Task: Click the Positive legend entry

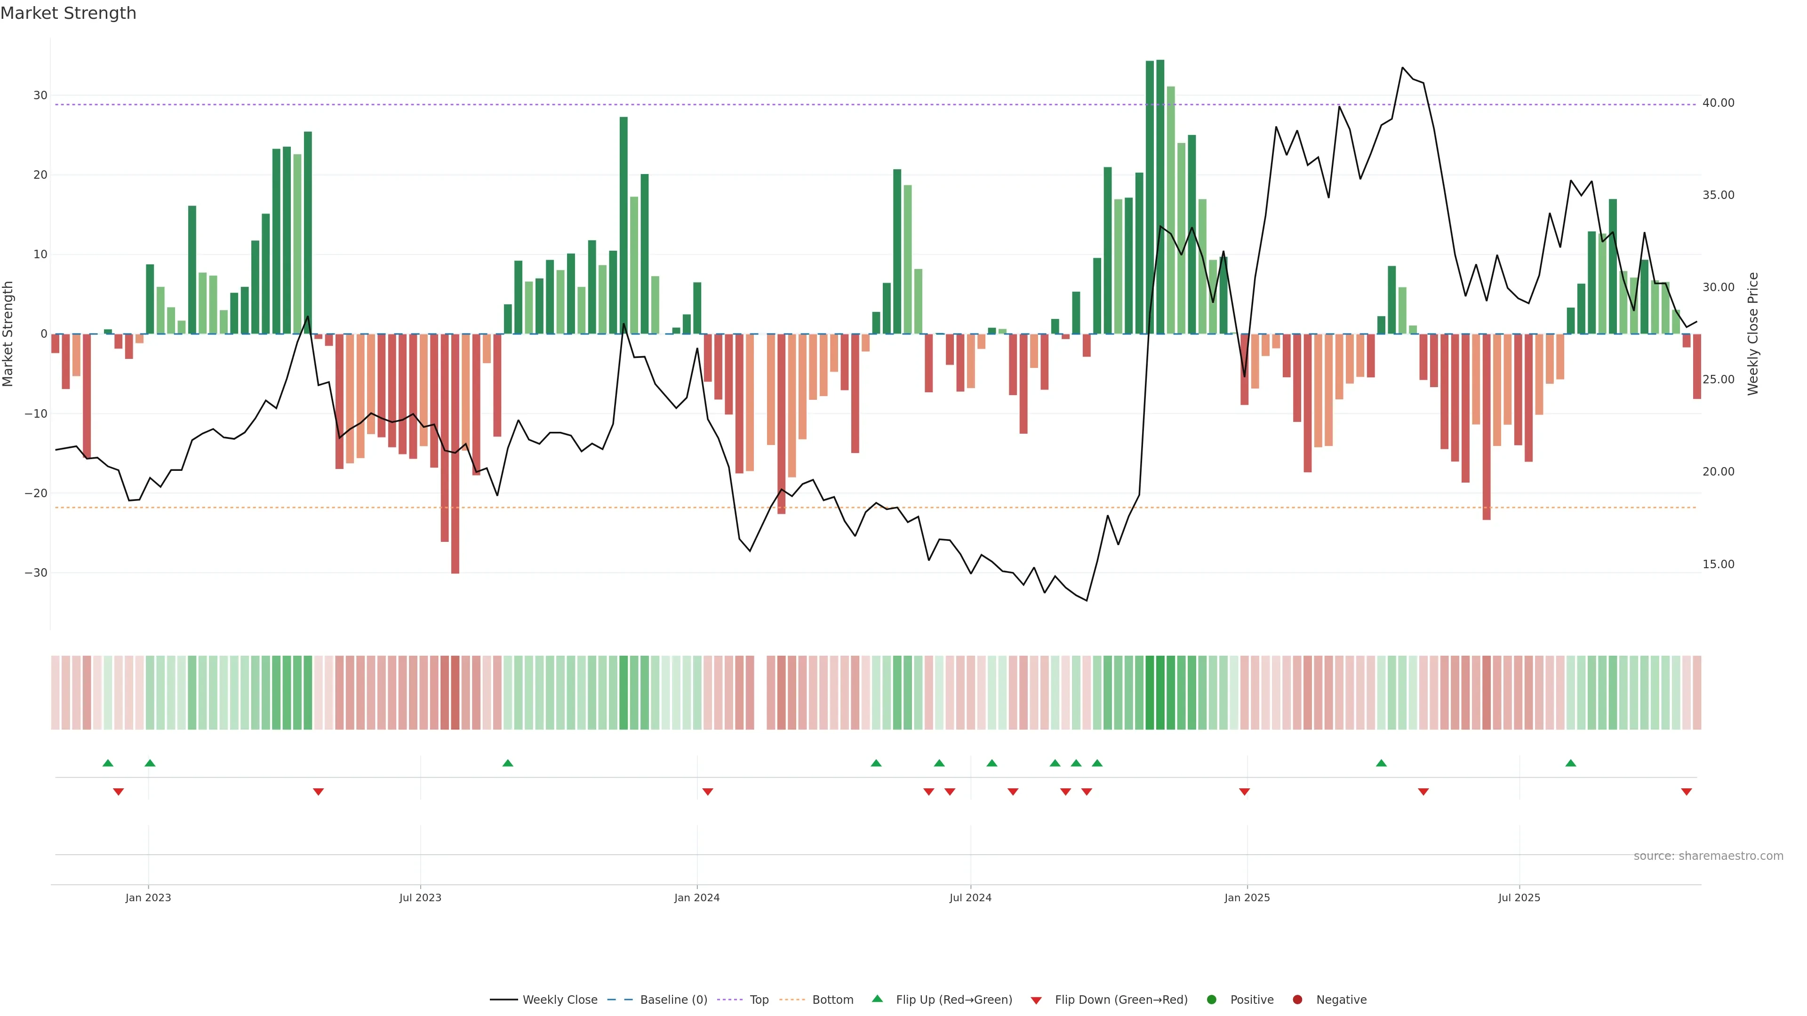Action: click(1251, 1000)
